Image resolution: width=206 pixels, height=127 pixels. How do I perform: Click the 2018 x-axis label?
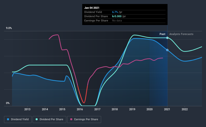point(115,109)
